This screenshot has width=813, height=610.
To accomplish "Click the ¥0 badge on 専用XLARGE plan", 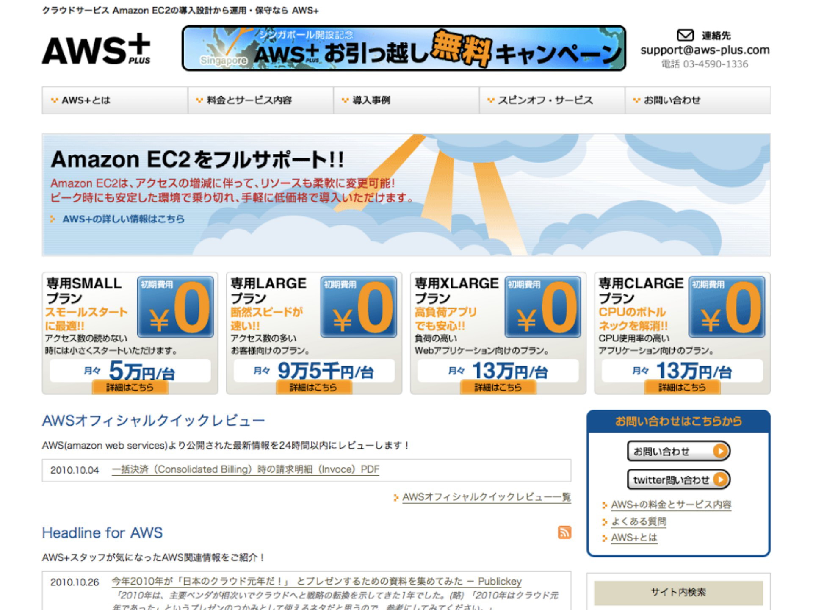I will (542, 307).
